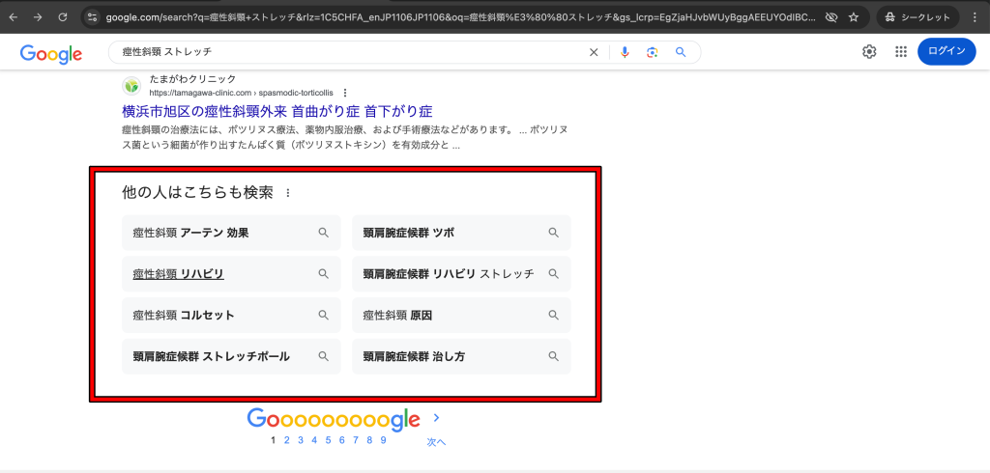Open options next to 他の人はこちらも検索
990x473 pixels.
287,193
